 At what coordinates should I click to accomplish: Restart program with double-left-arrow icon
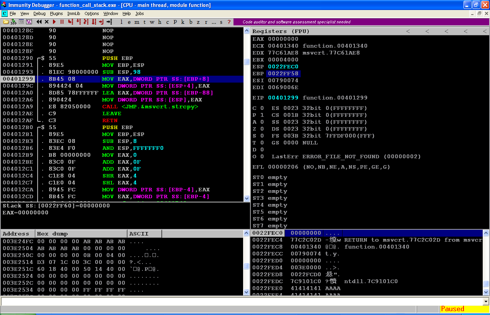pos(39,22)
